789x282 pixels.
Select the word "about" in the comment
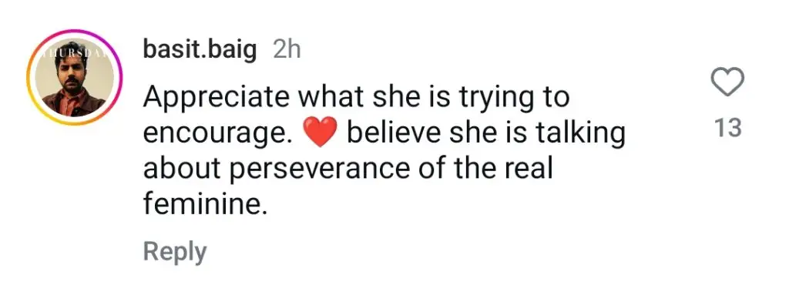(x=183, y=169)
